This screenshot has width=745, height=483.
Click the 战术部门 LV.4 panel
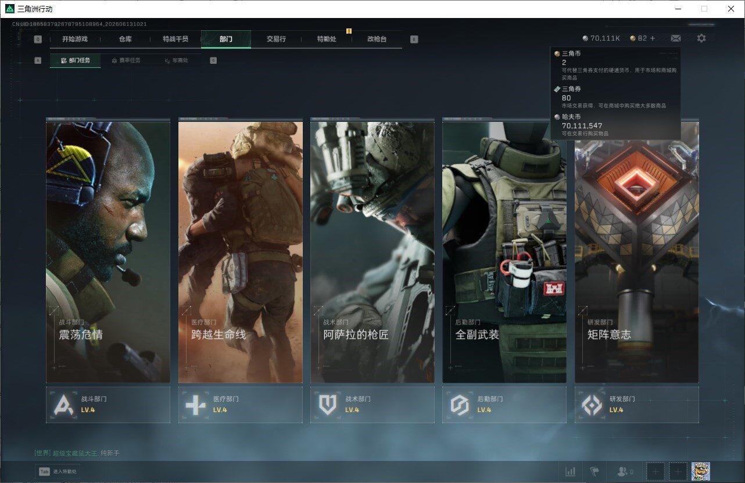point(372,405)
